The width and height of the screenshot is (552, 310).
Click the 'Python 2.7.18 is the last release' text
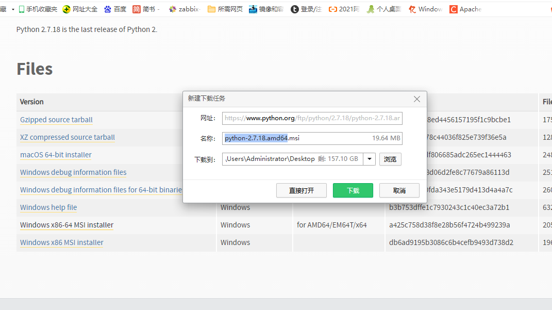[87, 29]
